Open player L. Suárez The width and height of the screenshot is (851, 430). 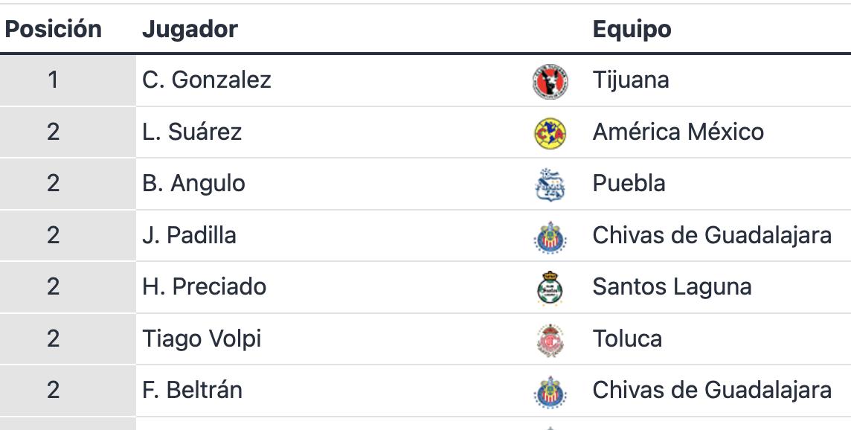(x=192, y=132)
